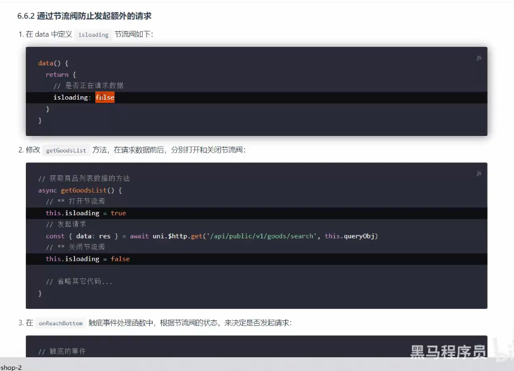Click the text 触底事件处理函数中 in step 3
This screenshot has height=371, width=514.
click(121, 323)
